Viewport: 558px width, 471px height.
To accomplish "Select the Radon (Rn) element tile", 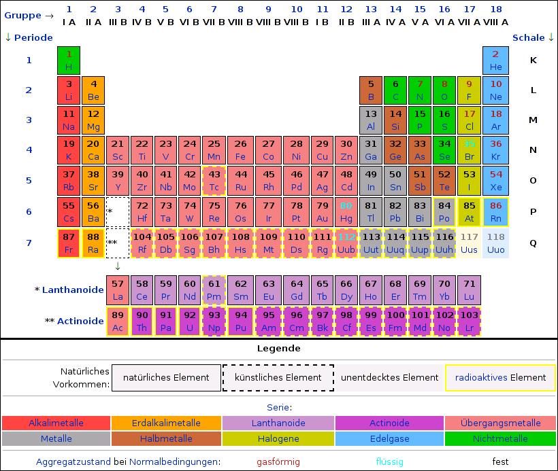I will (x=495, y=212).
